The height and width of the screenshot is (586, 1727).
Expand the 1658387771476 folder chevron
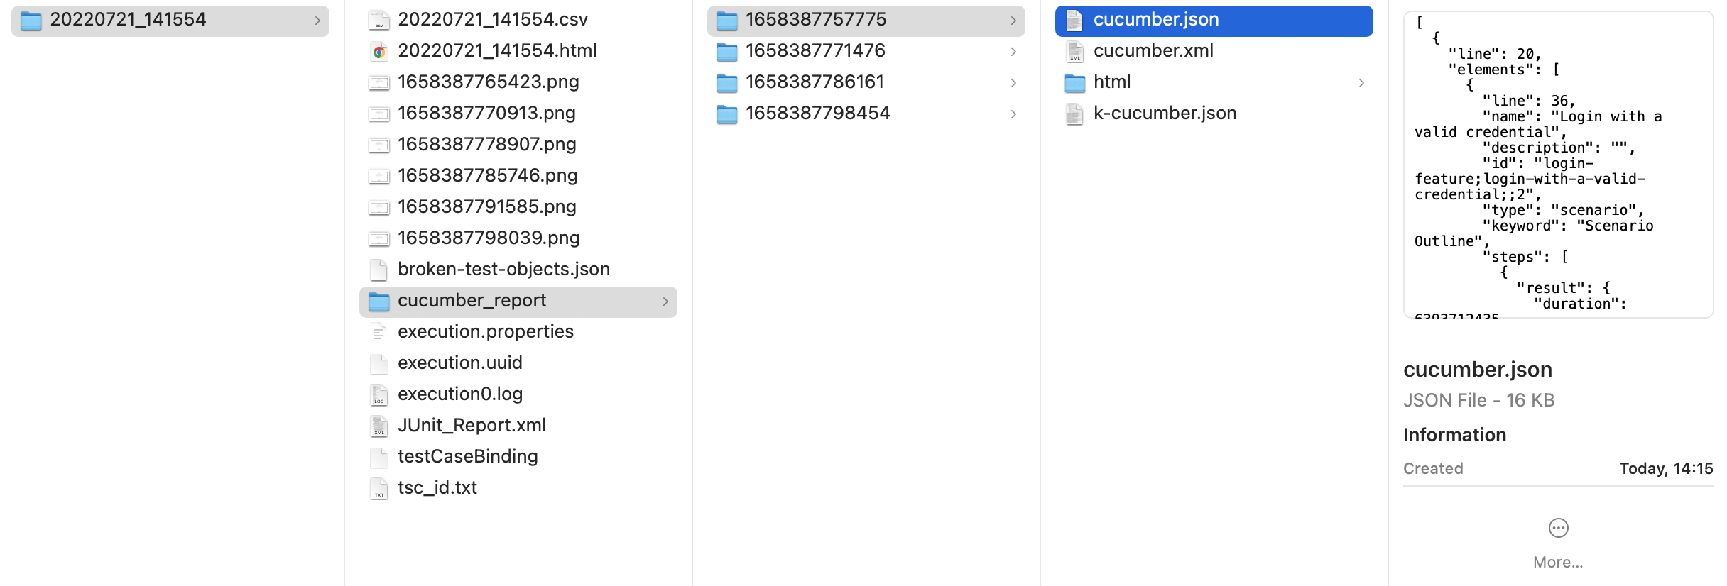[x=1013, y=52]
